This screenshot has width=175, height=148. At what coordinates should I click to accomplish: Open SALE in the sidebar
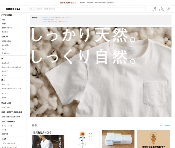4,49
